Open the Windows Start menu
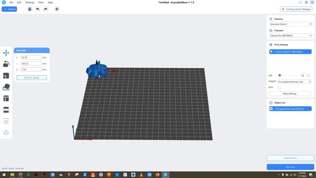 click(x=4, y=175)
